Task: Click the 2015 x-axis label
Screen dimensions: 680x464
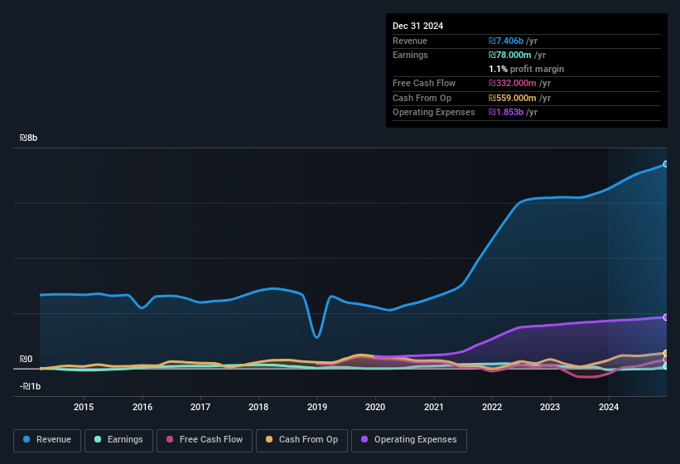Action: click(84, 407)
